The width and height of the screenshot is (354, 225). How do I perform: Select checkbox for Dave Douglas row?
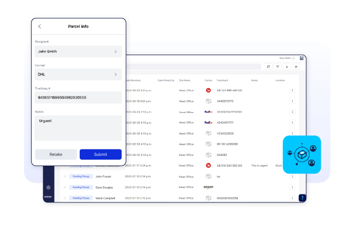pyautogui.click(x=65, y=187)
